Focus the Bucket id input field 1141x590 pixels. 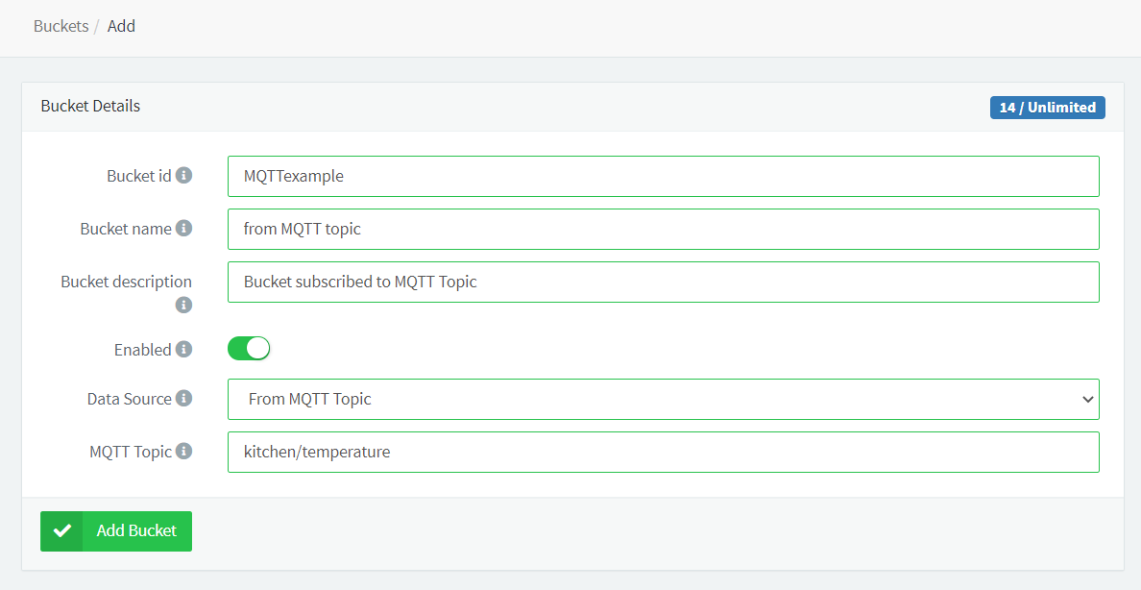tap(663, 177)
